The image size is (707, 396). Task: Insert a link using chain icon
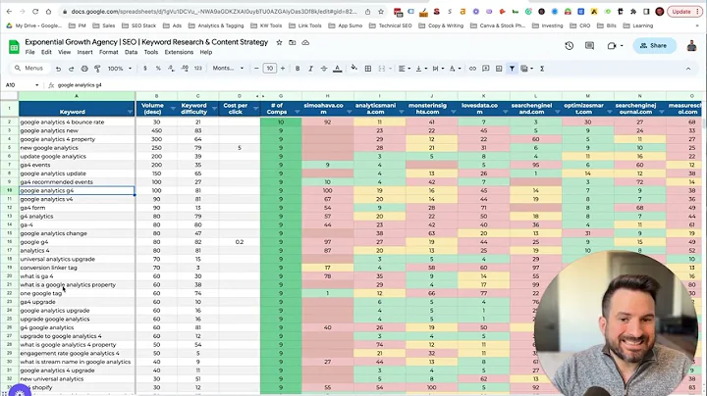tap(472, 69)
